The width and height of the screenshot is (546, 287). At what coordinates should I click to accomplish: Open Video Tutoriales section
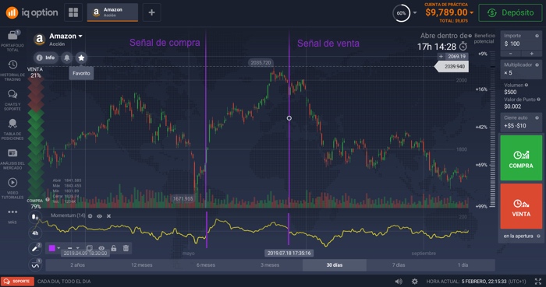(x=12, y=188)
